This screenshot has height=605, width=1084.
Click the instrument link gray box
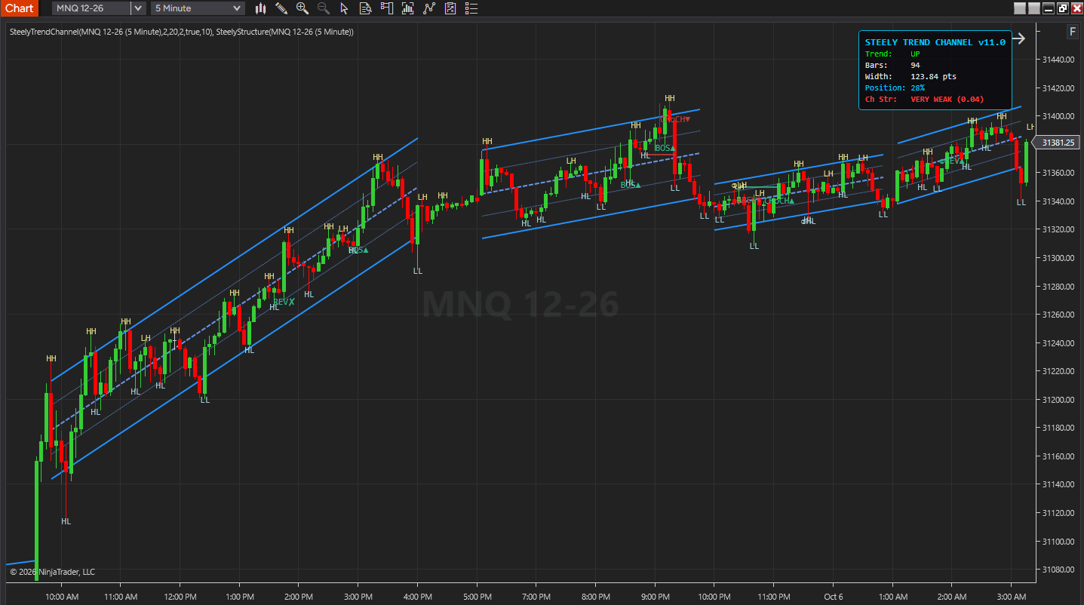click(1019, 8)
